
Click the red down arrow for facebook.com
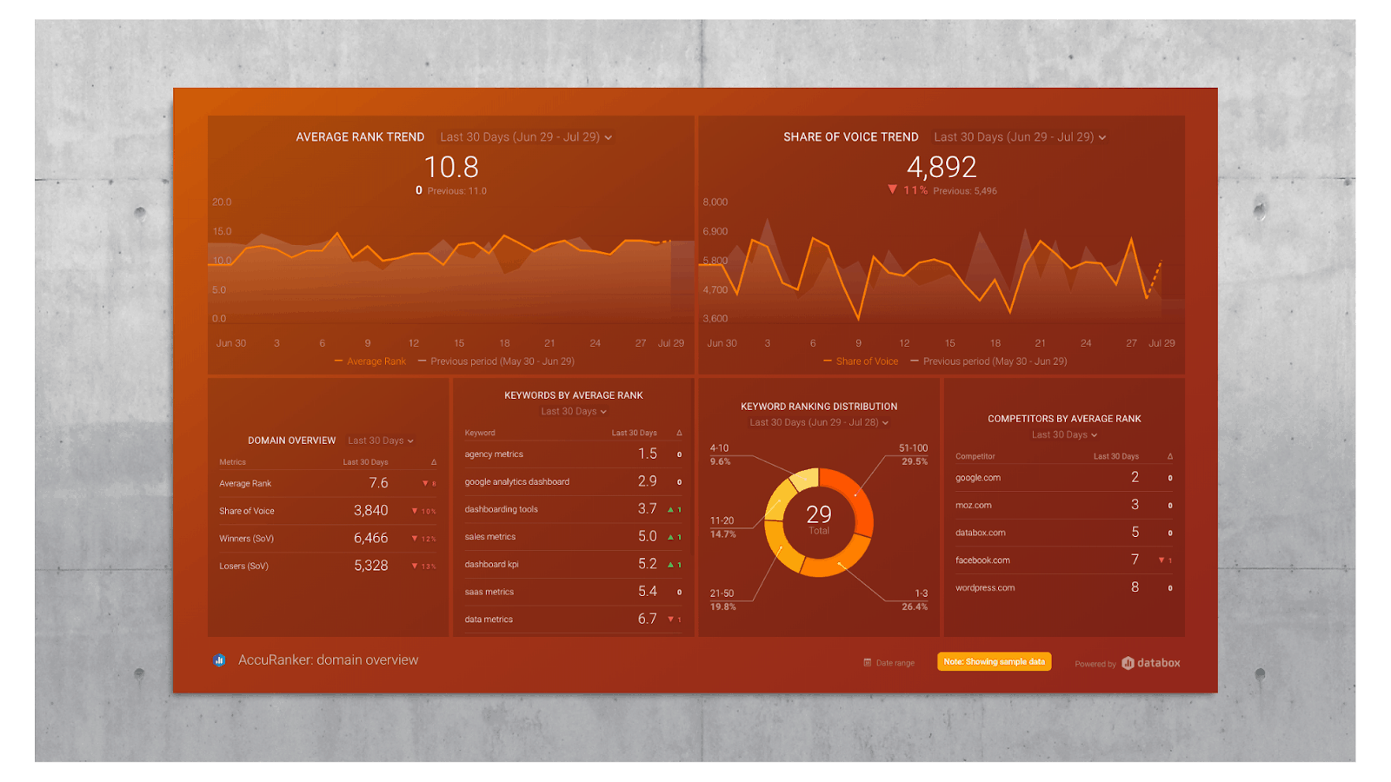pyautogui.click(x=1161, y=560)
